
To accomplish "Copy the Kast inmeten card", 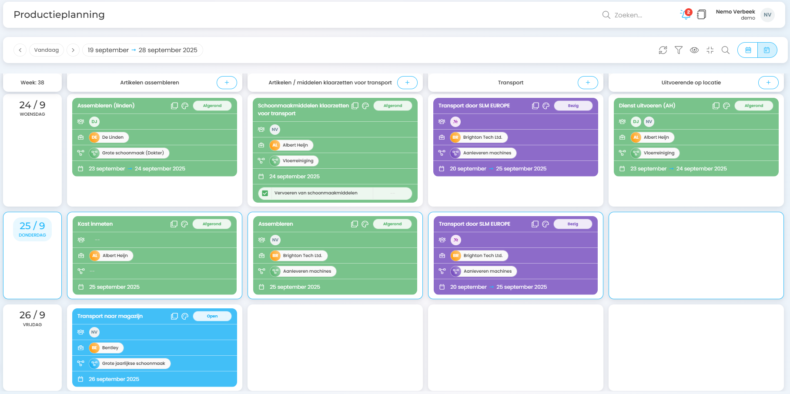I will click(174, 224).
